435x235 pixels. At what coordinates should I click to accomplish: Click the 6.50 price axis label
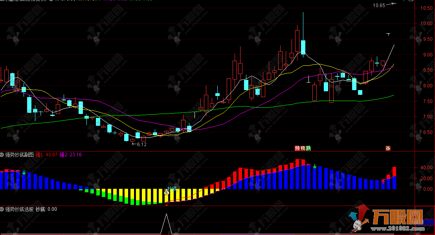tap(428, 132)
